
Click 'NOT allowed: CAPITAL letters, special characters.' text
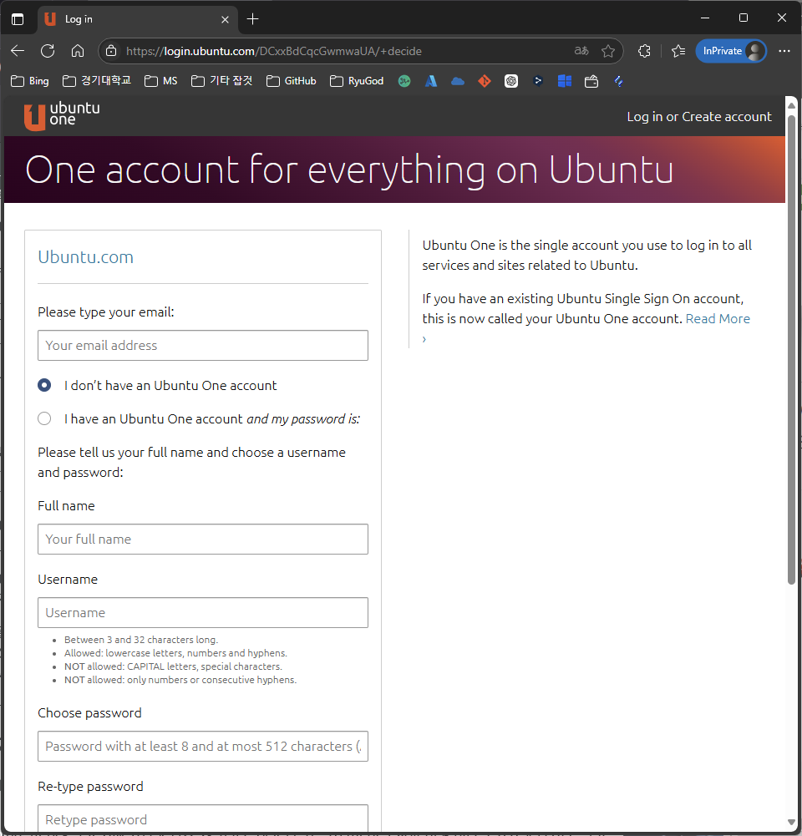[x=173, y=666]
